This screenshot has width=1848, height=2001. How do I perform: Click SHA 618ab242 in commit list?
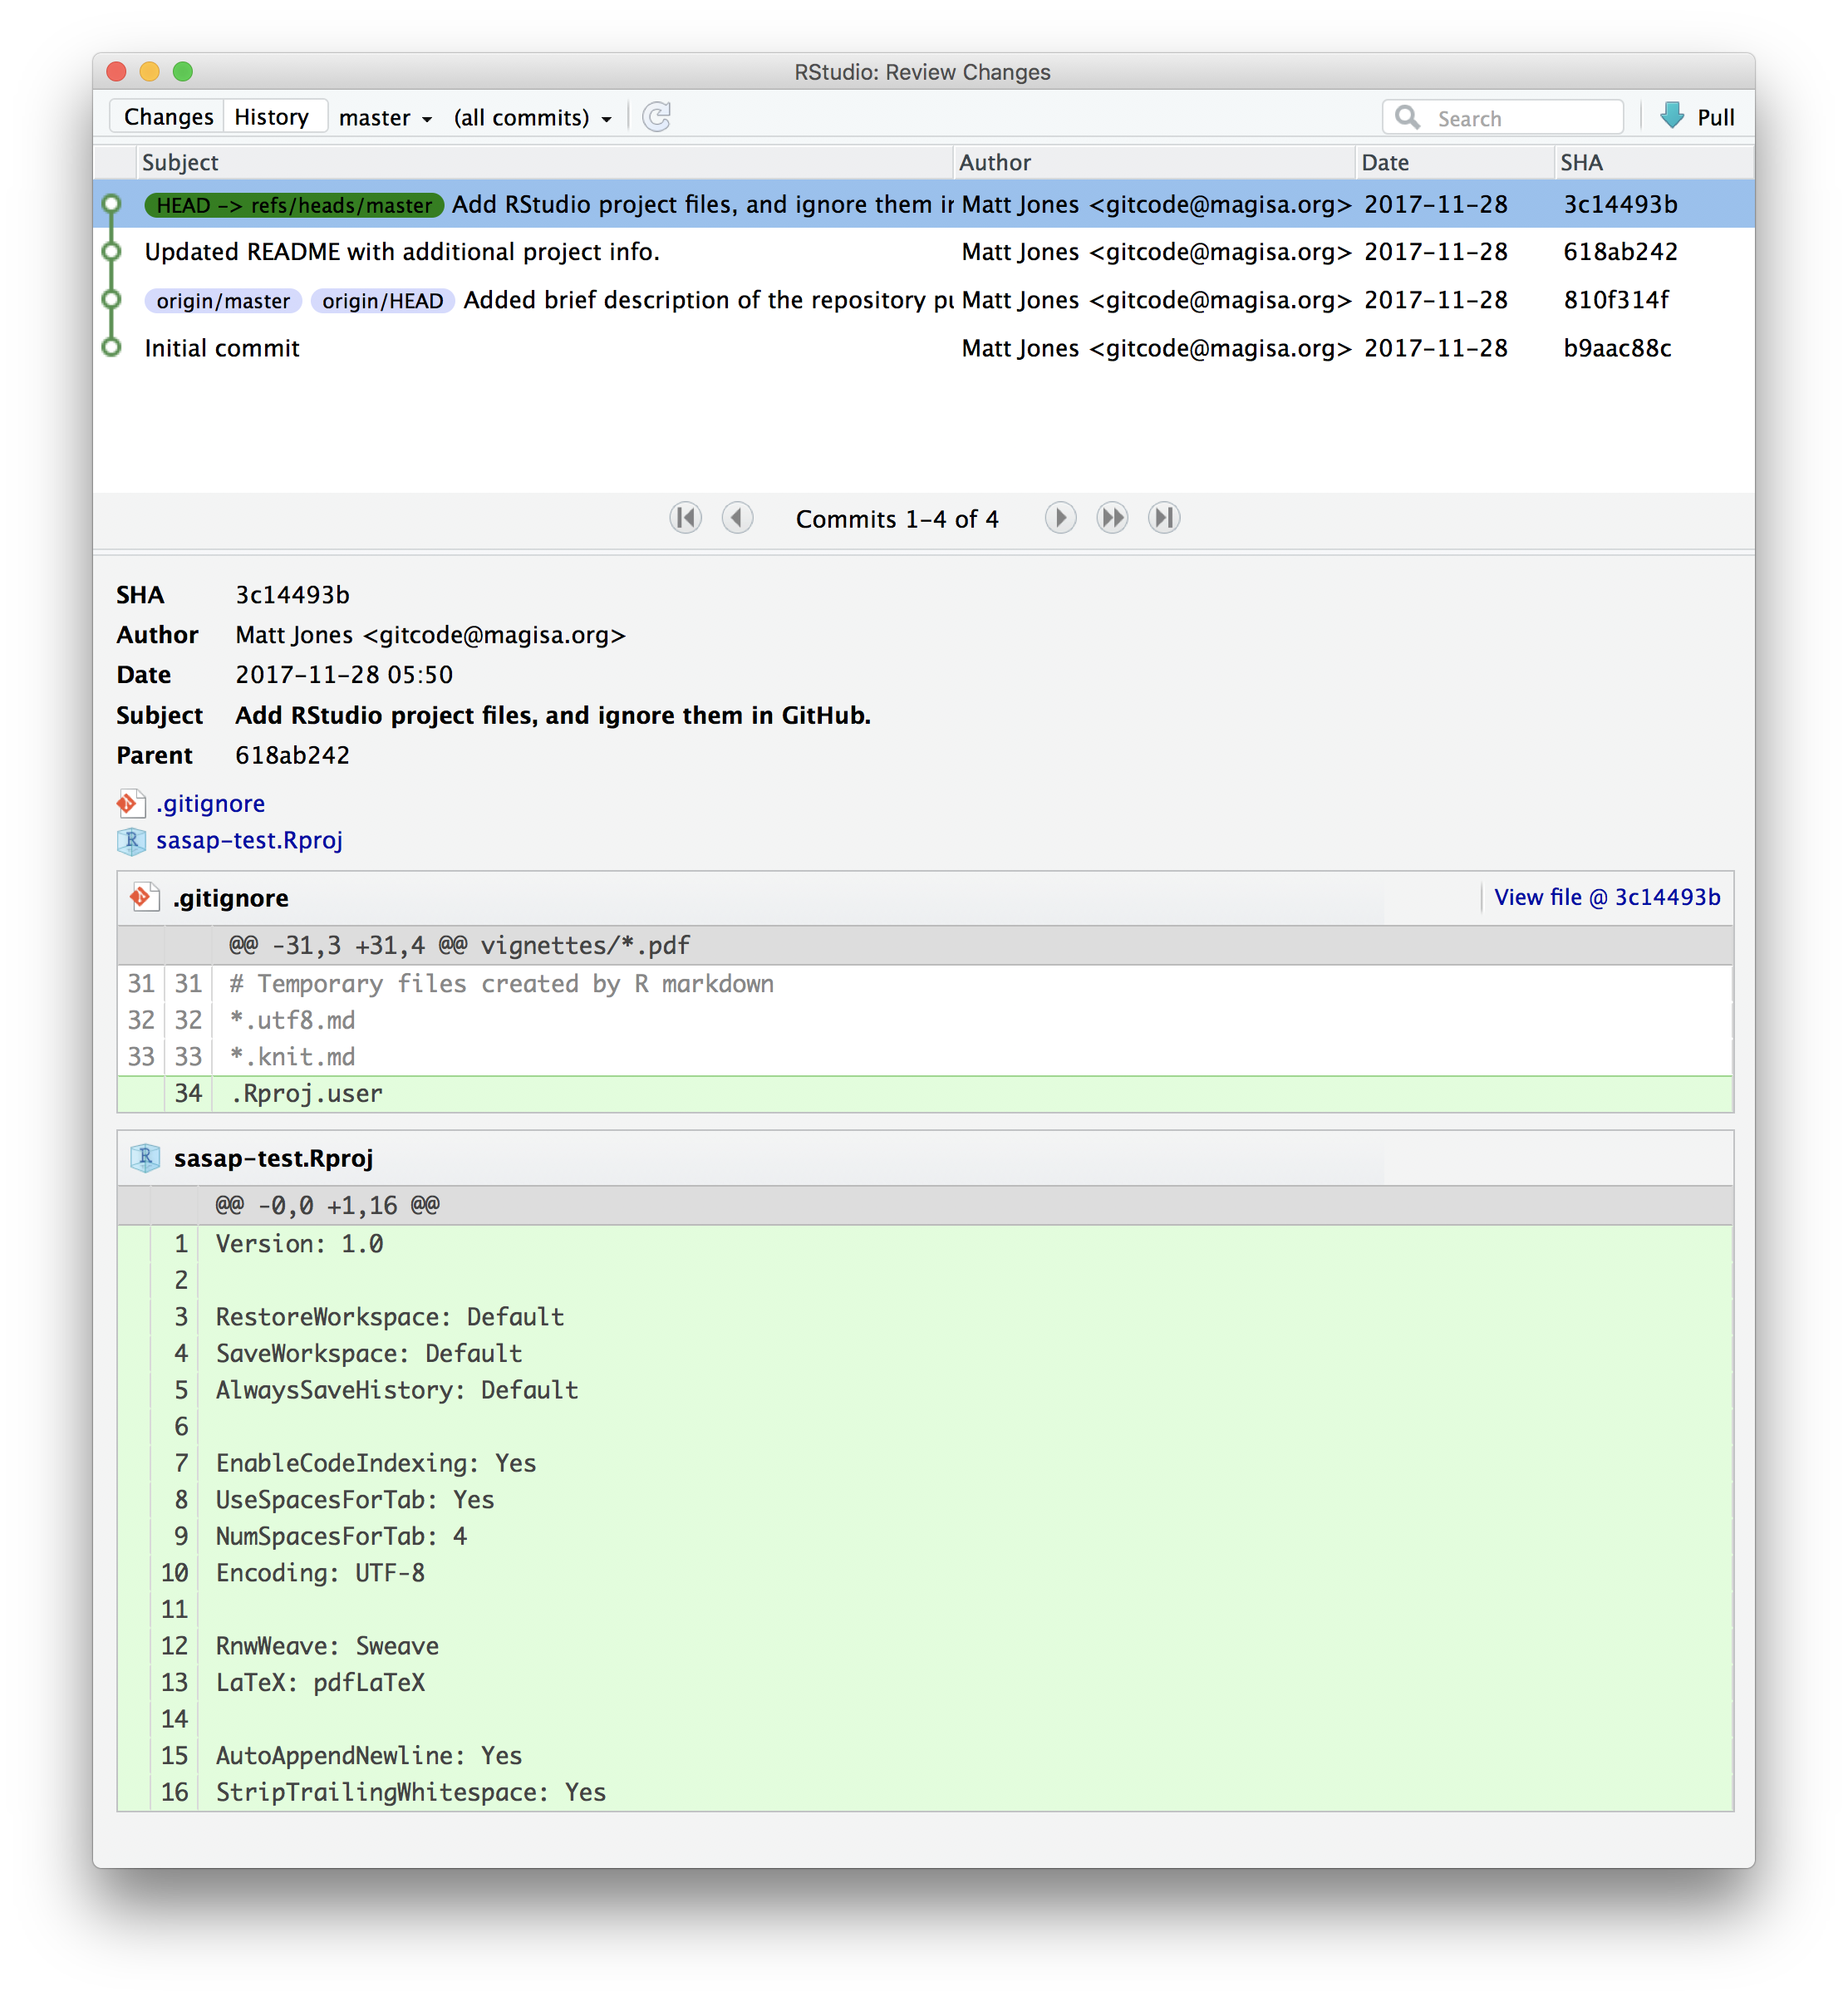[1620, 252]
